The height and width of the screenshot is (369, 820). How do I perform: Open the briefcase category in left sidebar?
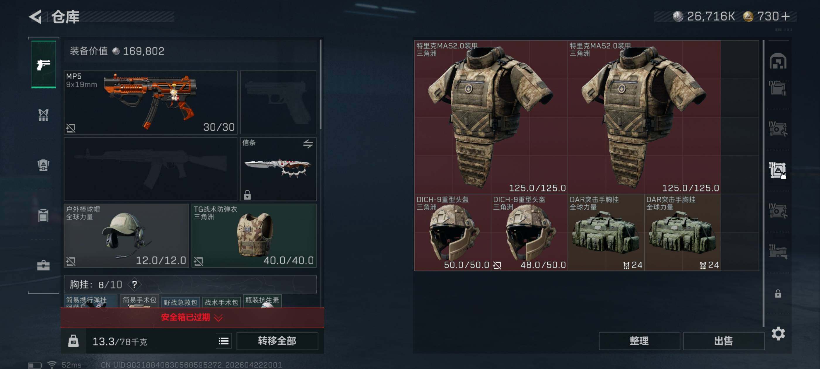(43, 266)
